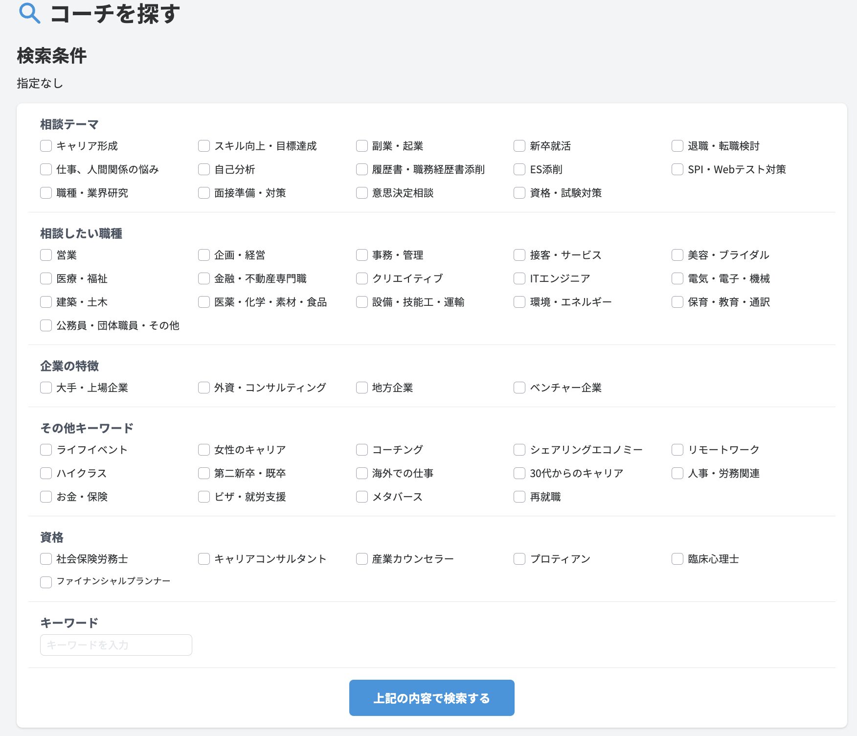Tick the 副業・起業 checkbox
Image resolution: width=857 pixels, height=736 pixels.
(362, 146)
